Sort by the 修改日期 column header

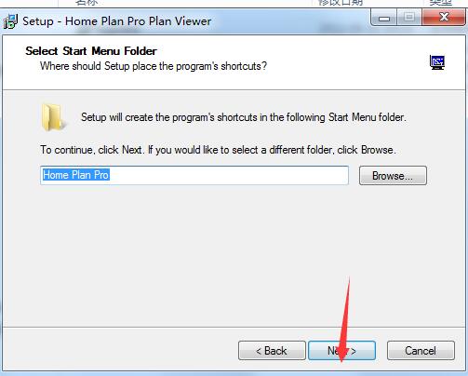coord(341,3)
